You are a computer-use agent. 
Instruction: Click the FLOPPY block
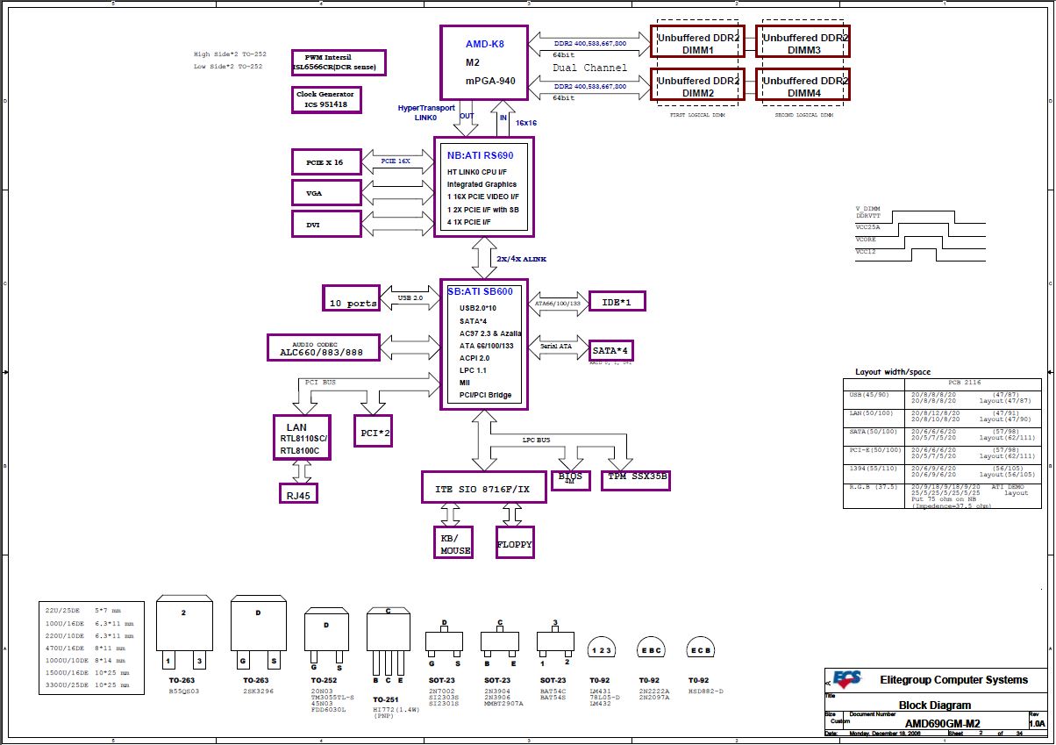pos(515,542)
